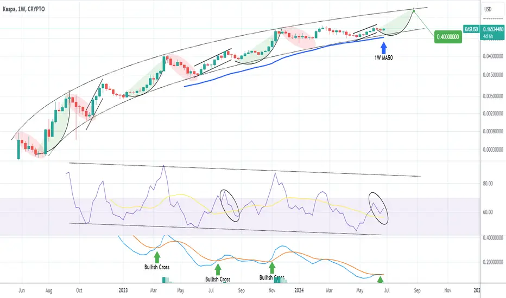Click the 0.00500000 price axis label

point(493,96)
